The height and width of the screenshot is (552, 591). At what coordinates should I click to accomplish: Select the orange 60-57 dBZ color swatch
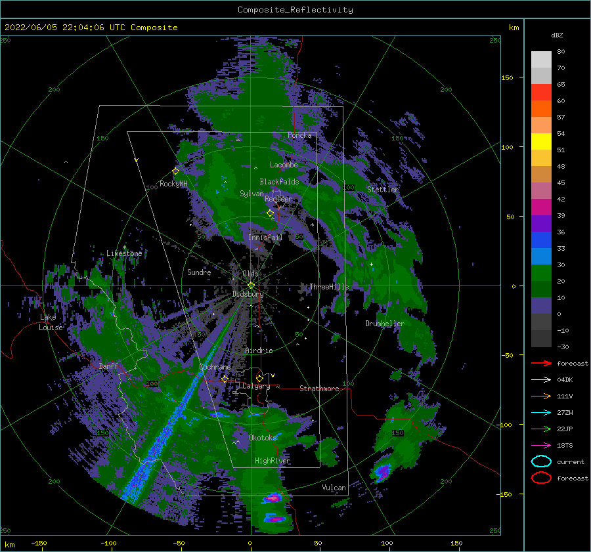point(541,109)
